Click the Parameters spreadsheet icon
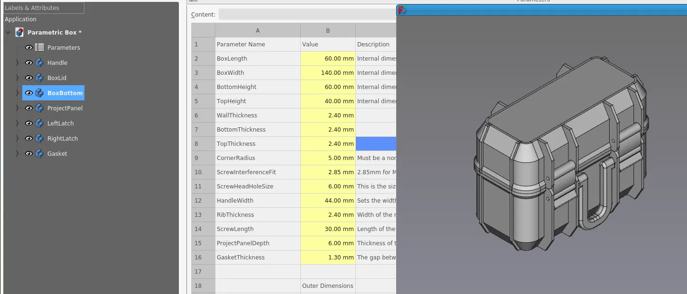Screen dimensions: 687x294 pos(39,47)
